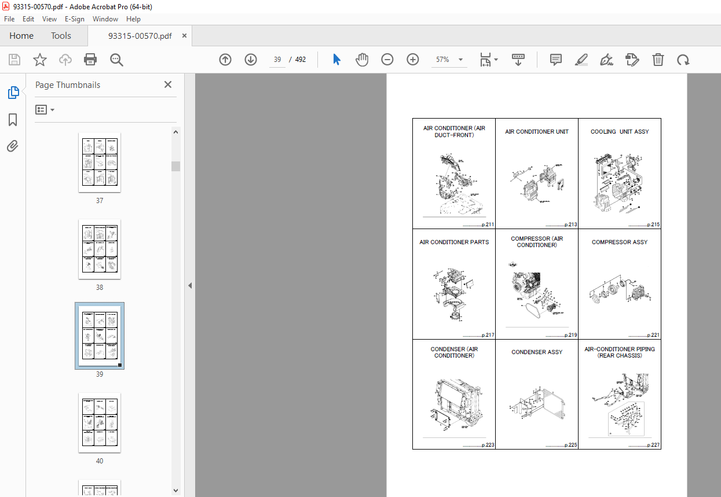Rotate the page clockwise
The height and width of the screenshot is (497, 721).
coord(683,60)
